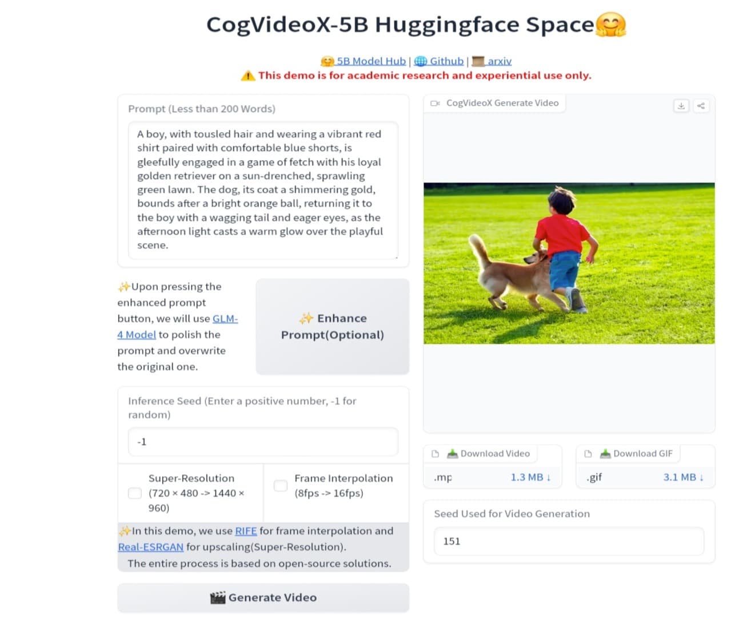Click the clapperboard icon on Generate Video button

click(219, 597)
